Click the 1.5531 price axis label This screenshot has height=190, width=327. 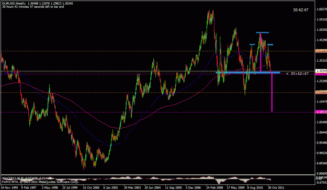[321, 19]
